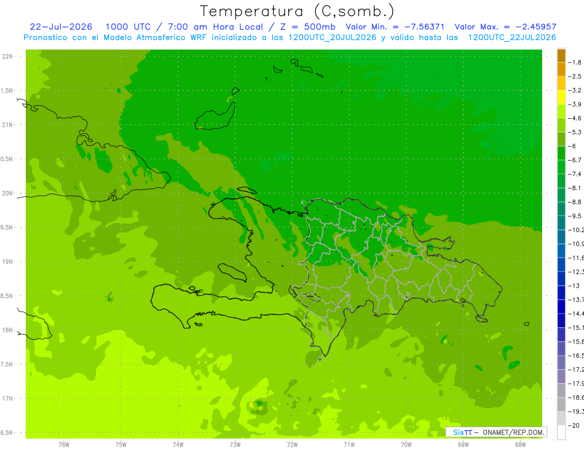The image size is (584, 451).
Task: Click the "72W" longitude label
Action: (292, 445)
